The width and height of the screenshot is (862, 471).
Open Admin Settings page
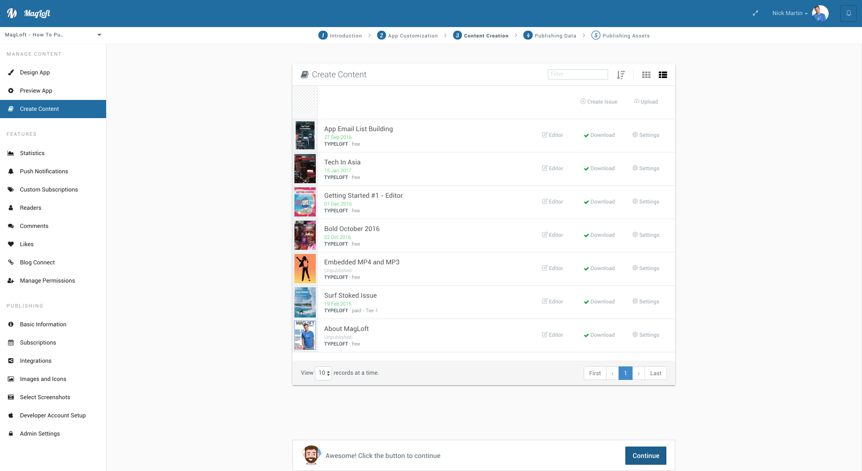click(x=53, y=434)
